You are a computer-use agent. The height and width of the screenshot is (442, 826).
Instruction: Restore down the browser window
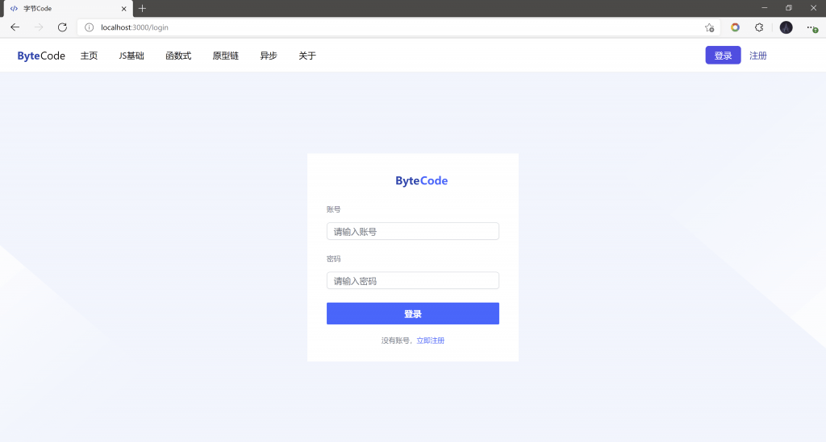pyautogui.click(x=789, y=8)
